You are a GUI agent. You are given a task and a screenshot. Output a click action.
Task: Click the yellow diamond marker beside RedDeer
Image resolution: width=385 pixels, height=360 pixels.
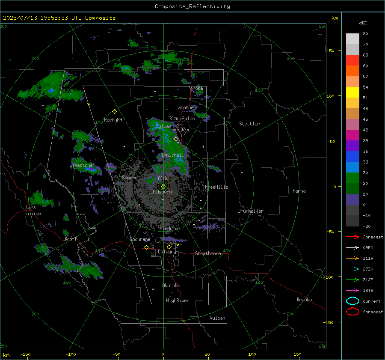[176, 139]
